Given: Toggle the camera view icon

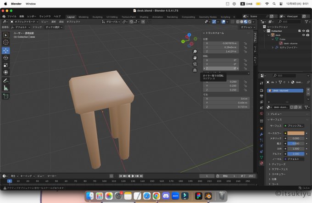Looking at the screenshot, I should [195, 64].
